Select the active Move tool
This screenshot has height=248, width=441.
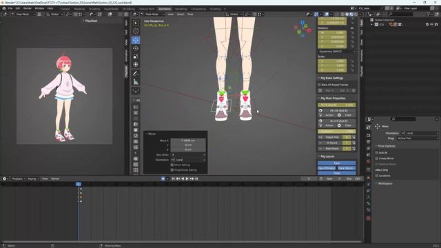[x=136, y=40]
